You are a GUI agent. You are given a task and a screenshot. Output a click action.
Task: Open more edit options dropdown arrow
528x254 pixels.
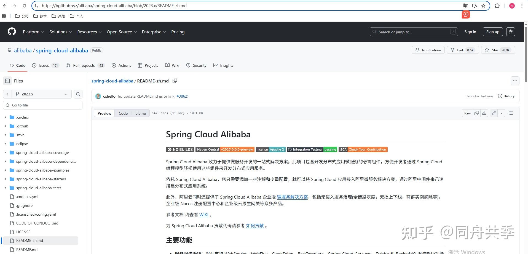501,113
